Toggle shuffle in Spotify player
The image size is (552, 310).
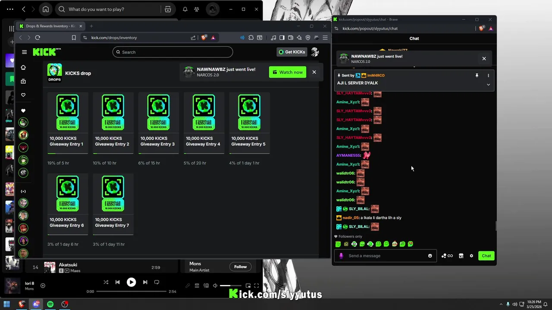pyautogui.click(x=106, y=282)
